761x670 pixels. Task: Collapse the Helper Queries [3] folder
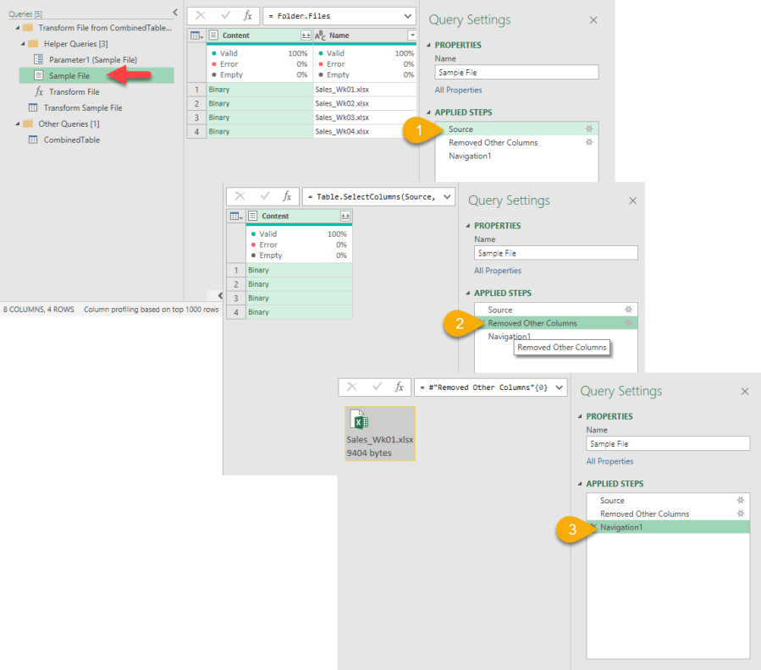point(20,43)
